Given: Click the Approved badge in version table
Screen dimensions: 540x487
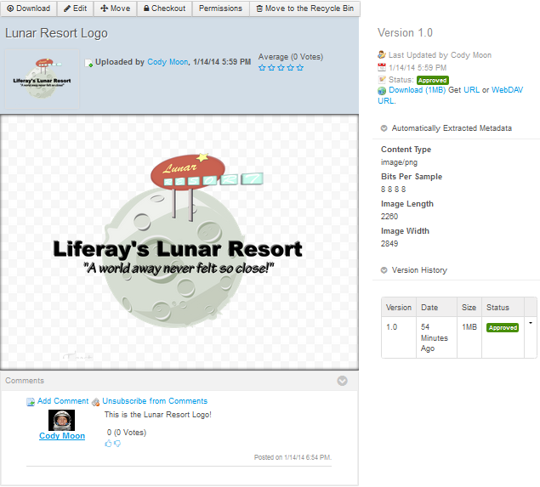Looking at the screenshot, I should pyautogui.click(x=503, y=328).
